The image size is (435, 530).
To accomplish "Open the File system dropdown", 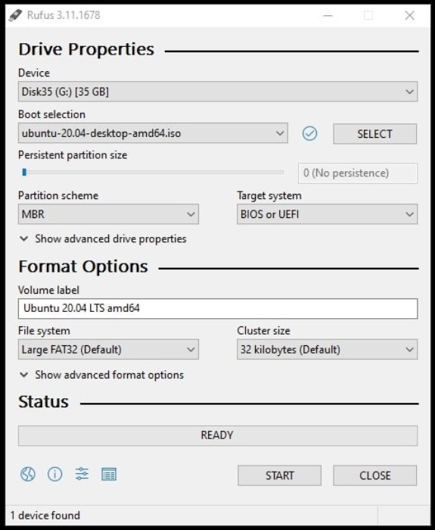I will point(108,349).
